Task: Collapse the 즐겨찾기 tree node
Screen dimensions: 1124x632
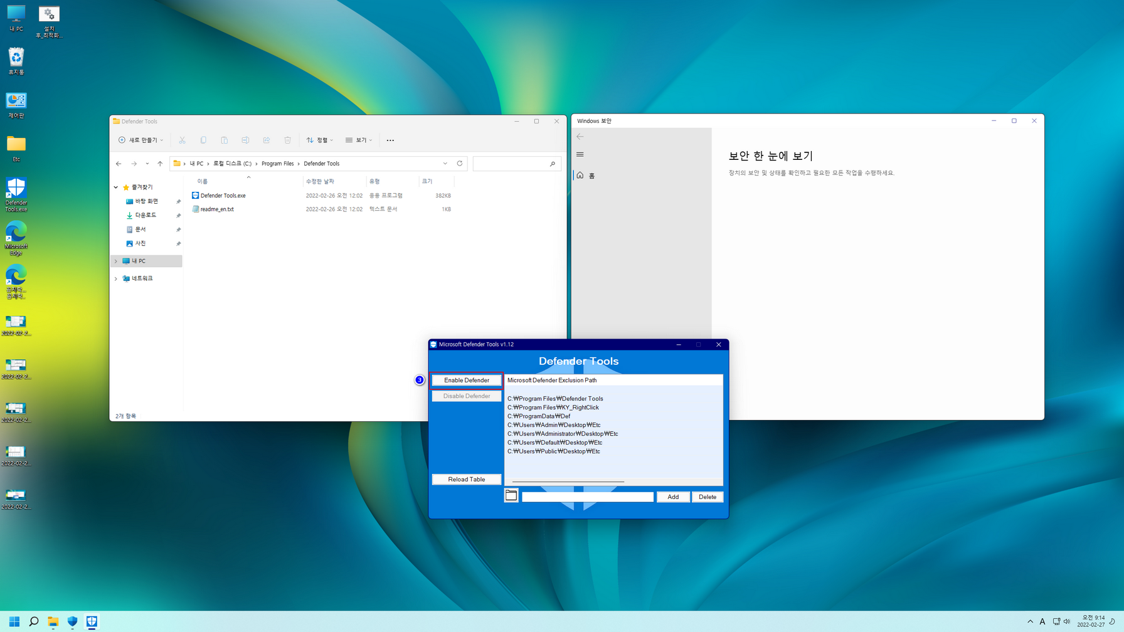Action: pyautogui.click(x=116, y=187)
